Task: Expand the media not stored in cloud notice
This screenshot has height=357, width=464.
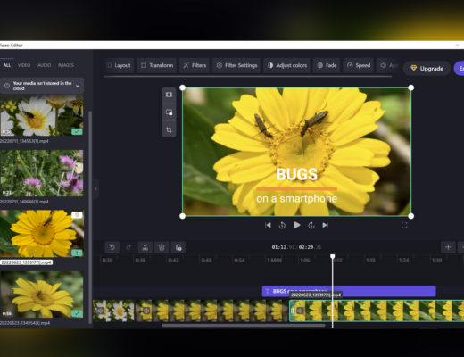Action: coord(78,86)
